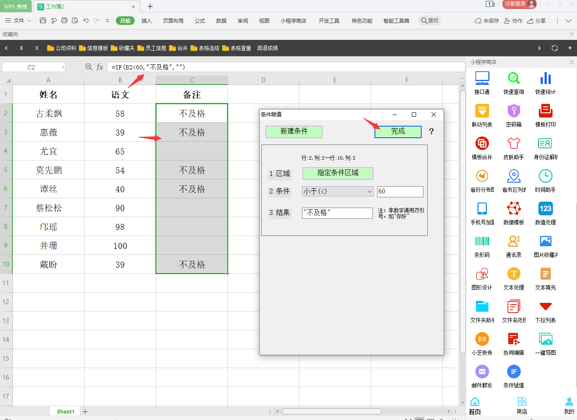Switch to the 插入 ribbon tab
The image size is (577, 420).
147,21
